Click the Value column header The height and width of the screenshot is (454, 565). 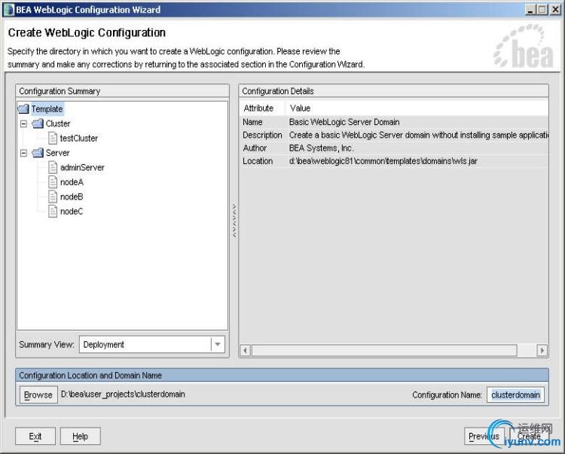(x=417, y=108)
